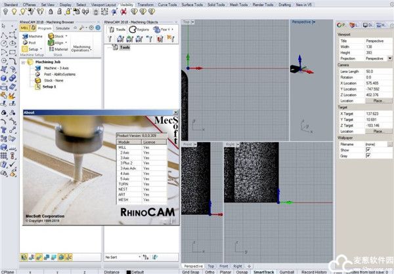Screen dimensions: 394x274
Task: Click the black Default layer color swatch
Action: click(129, 272)
